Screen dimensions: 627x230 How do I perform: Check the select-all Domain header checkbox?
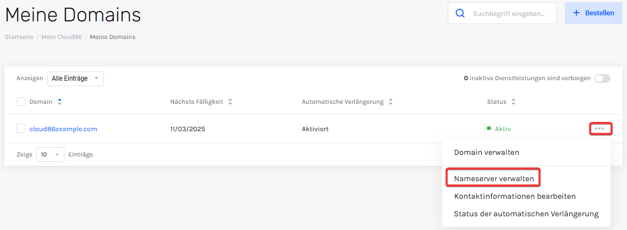pyautogui.click(x=21, y=102)
